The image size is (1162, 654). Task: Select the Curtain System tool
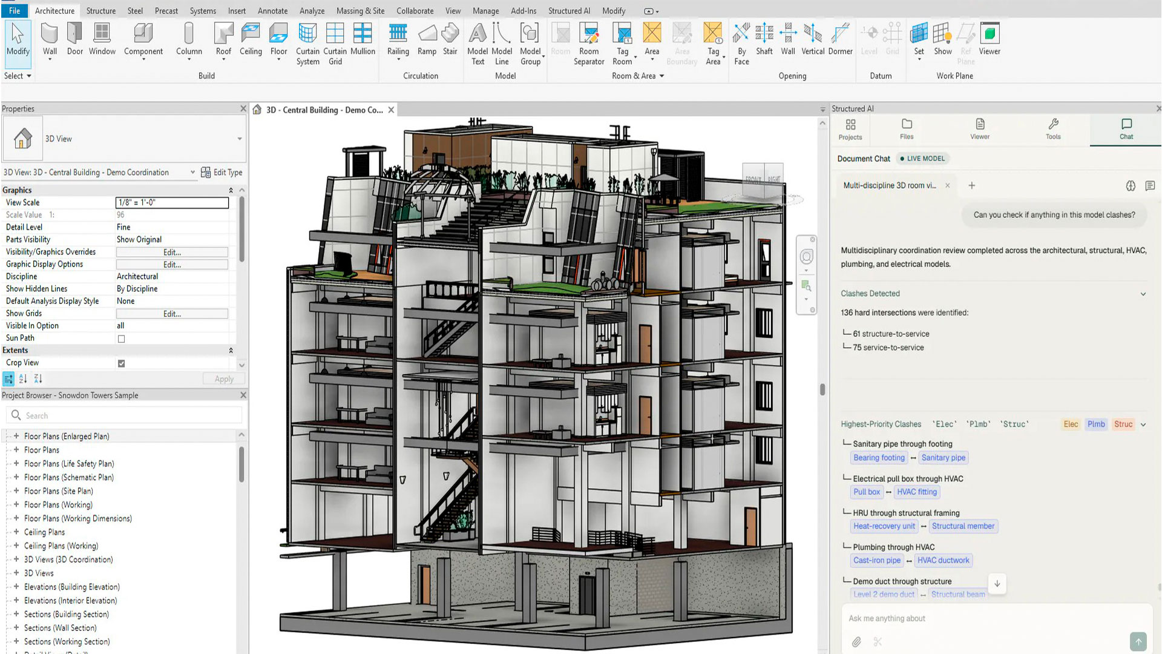click(307, 44)
